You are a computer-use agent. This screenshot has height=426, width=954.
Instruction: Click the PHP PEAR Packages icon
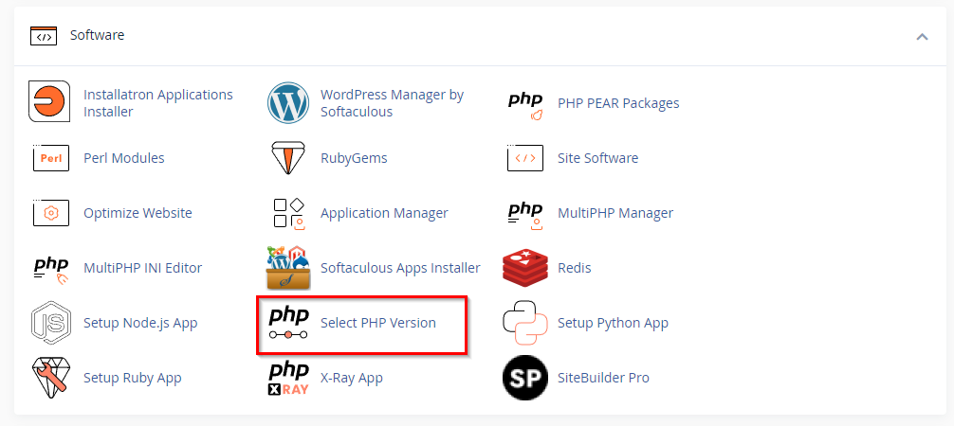[525, 106]
